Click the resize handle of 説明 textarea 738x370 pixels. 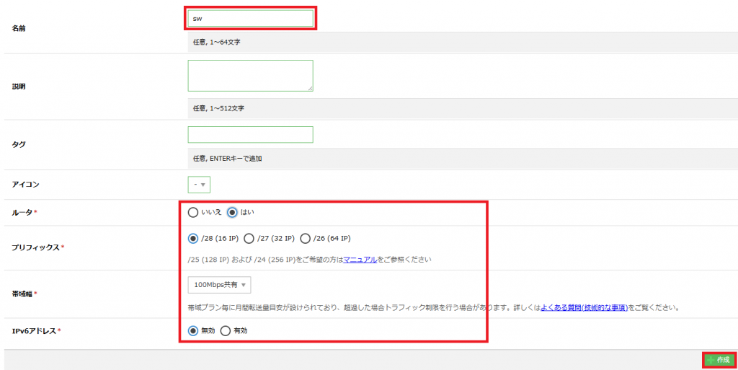click(310, 88)
